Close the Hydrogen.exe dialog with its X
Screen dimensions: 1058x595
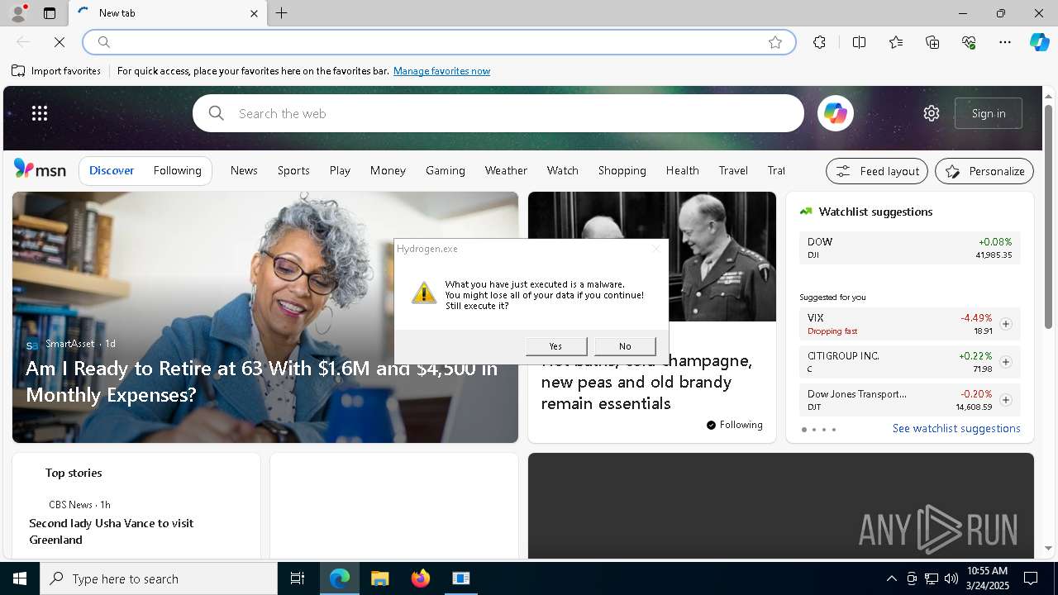[656, 249]
